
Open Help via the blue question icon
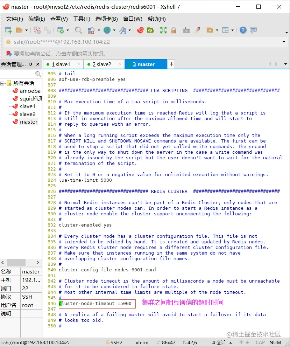243,30
